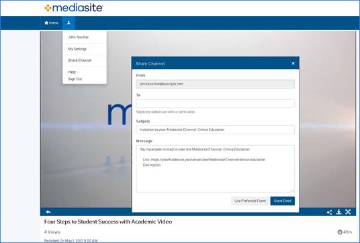Screen dimensions: 360x243
Task: Click the message area resize grip
Action: pyautogui.click(x=293, y=191)
